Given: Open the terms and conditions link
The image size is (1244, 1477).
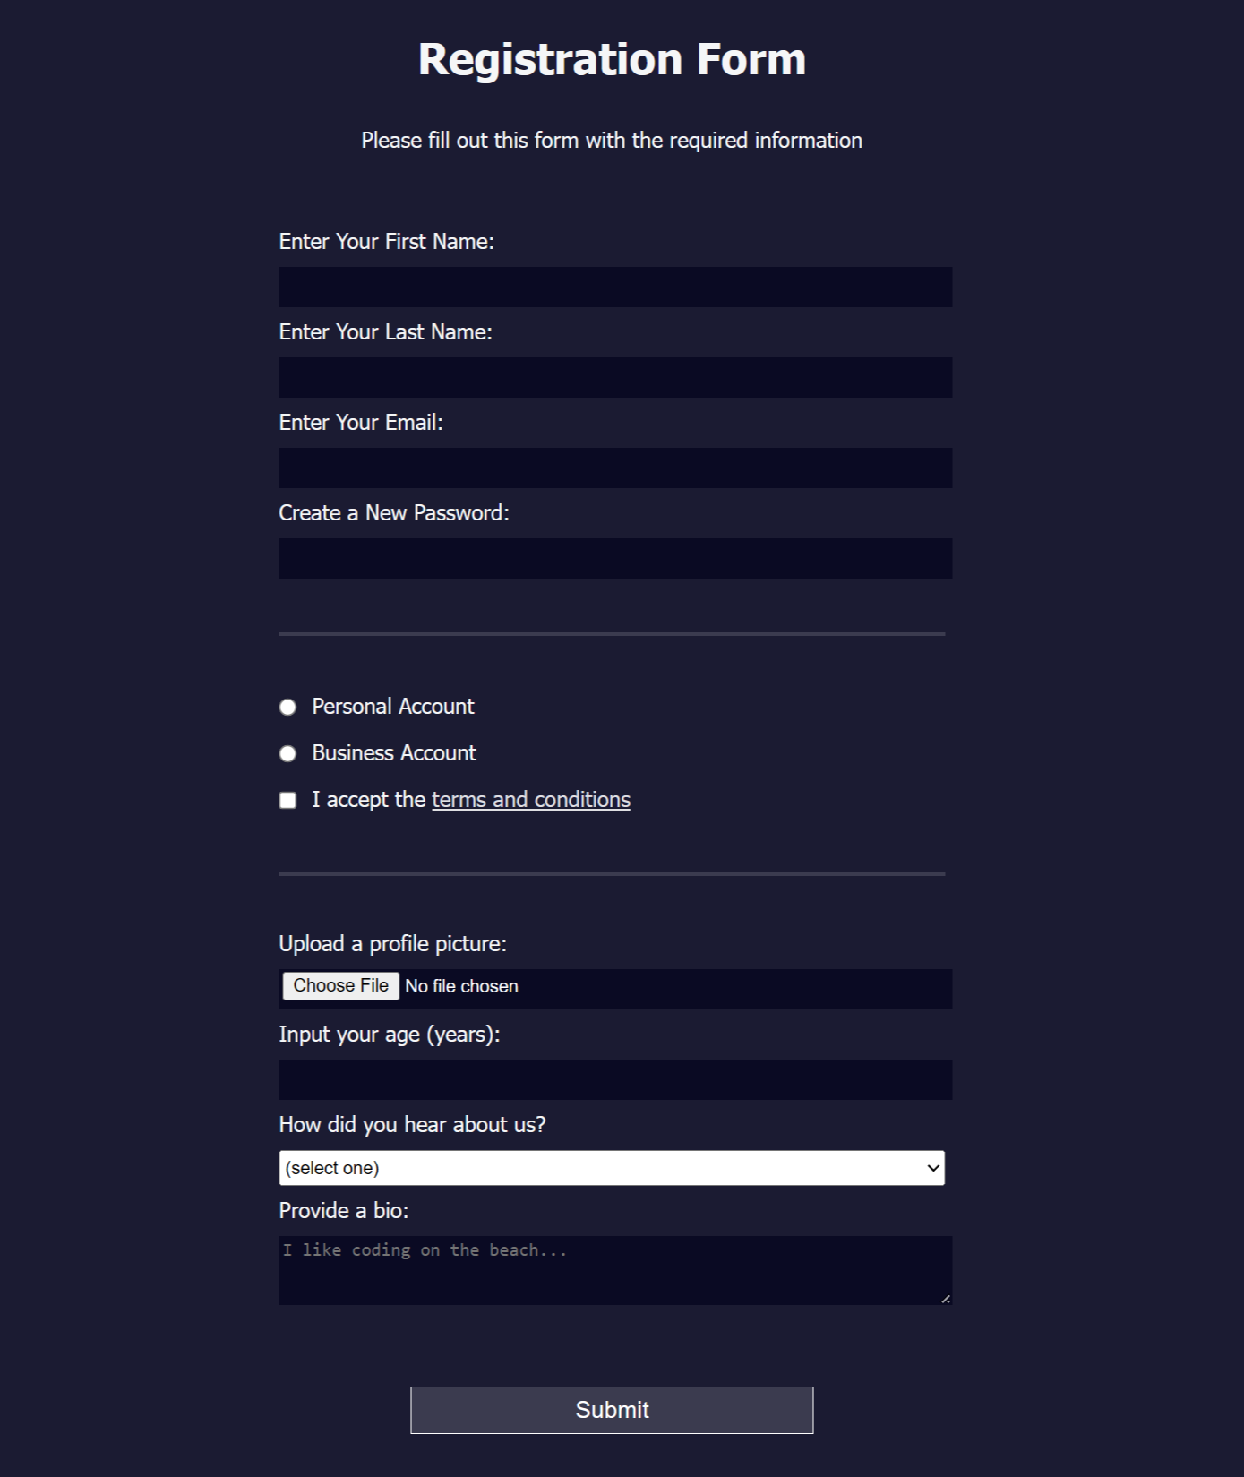Looking at the screenshot, I should [531, 800].
